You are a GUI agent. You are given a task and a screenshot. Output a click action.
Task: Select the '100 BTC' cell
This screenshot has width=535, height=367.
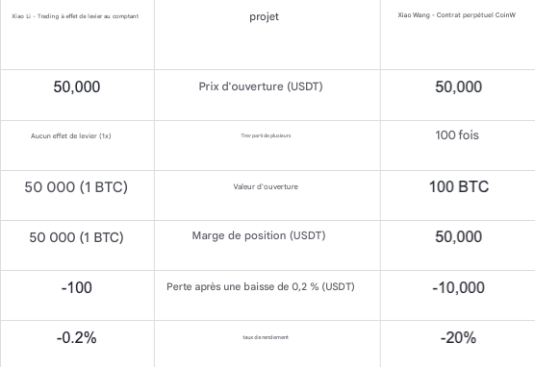tap(459, 187)
